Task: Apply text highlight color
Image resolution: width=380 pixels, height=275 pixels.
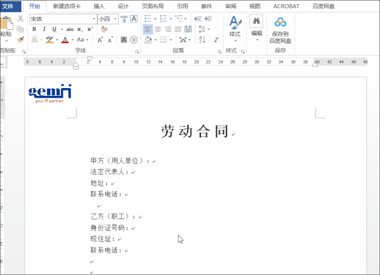Action: coord(50,40)
